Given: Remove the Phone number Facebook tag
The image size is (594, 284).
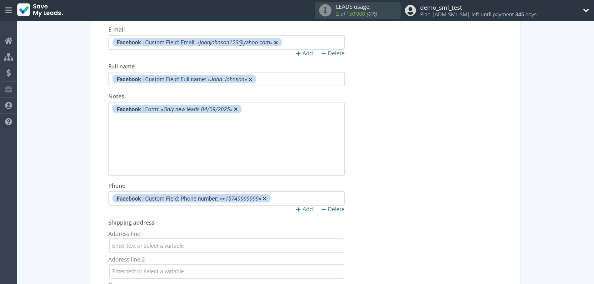Looking at the screenshot, I should tap(265, 199).
